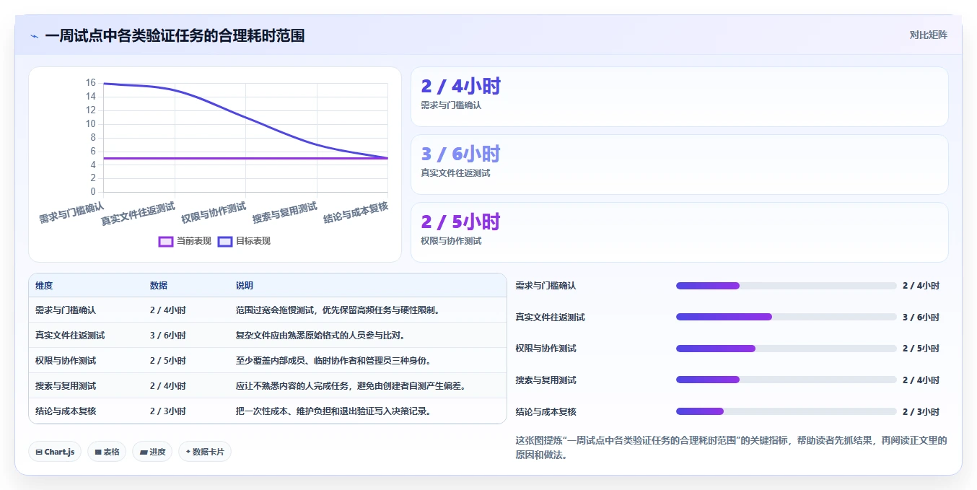This screenshot has height=490, width=977.
Task: Click the 真实文件往返测试 progress bar
Action: pyautogui.click(x=786, y=317)
